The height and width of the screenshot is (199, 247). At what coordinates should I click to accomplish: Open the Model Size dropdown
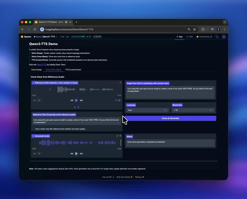(x=193, y=110)
